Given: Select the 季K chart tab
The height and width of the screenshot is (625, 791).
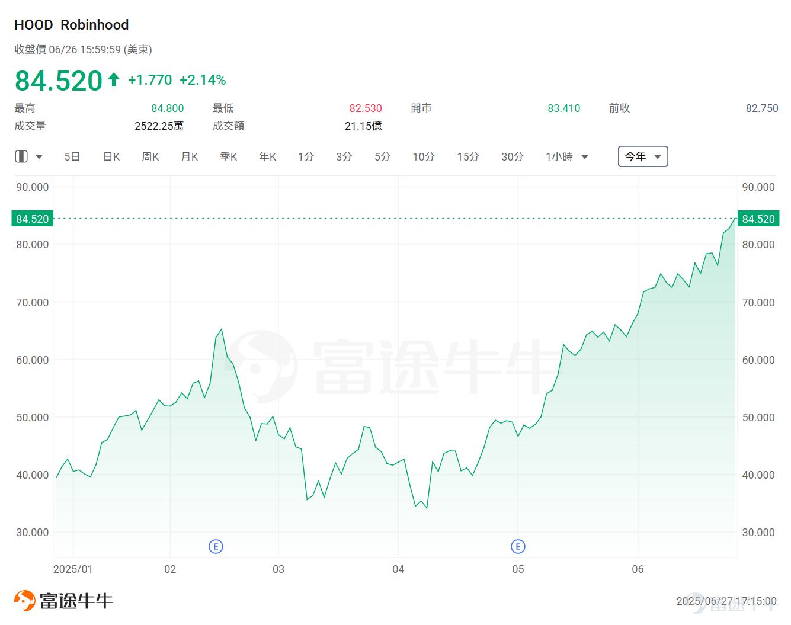Looking at the screenshot, I should 229,156.
